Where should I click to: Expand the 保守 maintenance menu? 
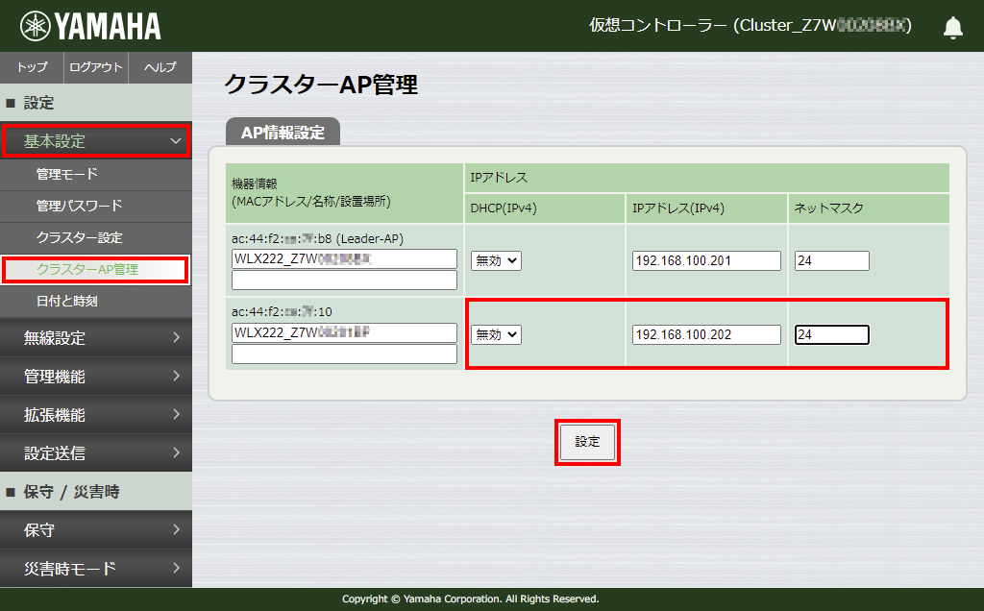click(x=96, y=529)
